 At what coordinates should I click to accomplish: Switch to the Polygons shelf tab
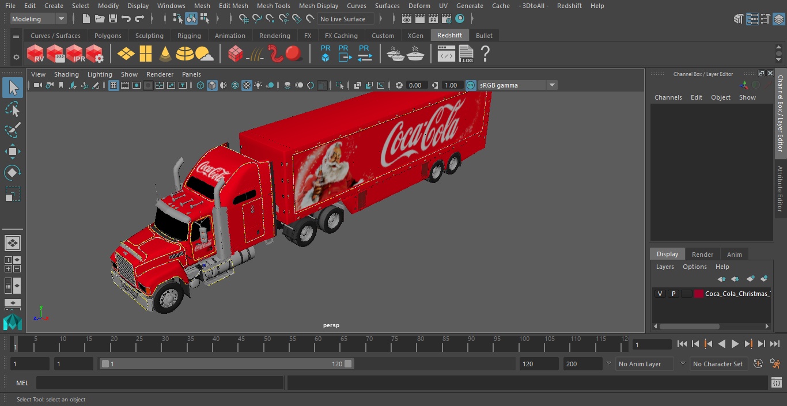(108, 36)
